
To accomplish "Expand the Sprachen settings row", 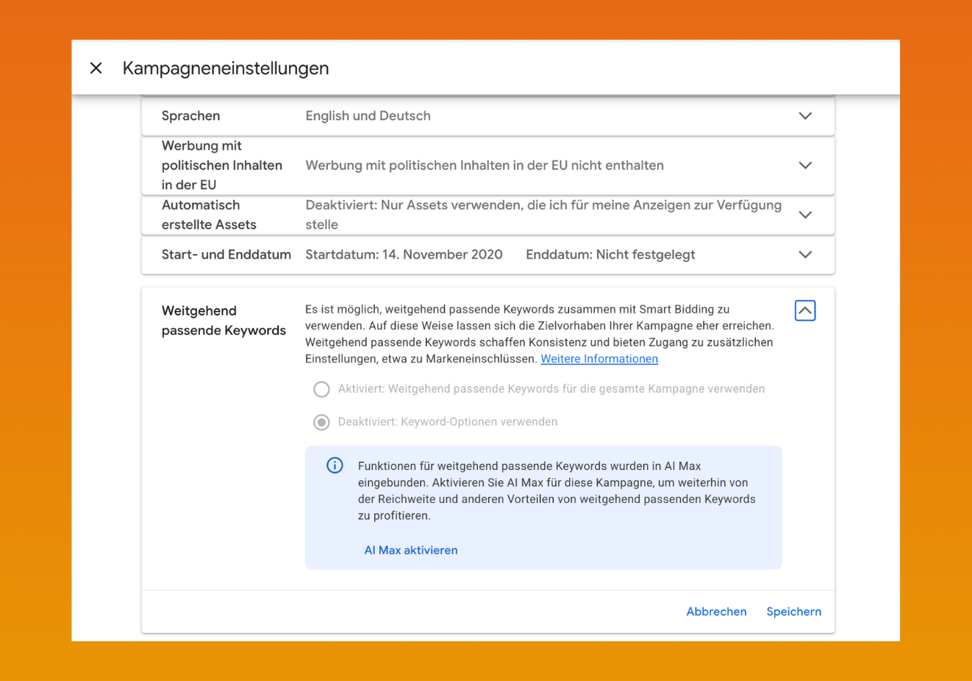I will (805, 116).
